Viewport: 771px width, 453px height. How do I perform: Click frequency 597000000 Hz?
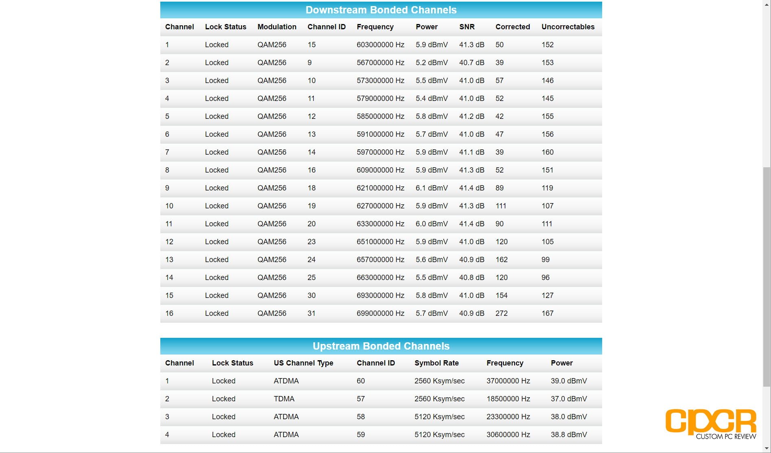tap(380, 152)
